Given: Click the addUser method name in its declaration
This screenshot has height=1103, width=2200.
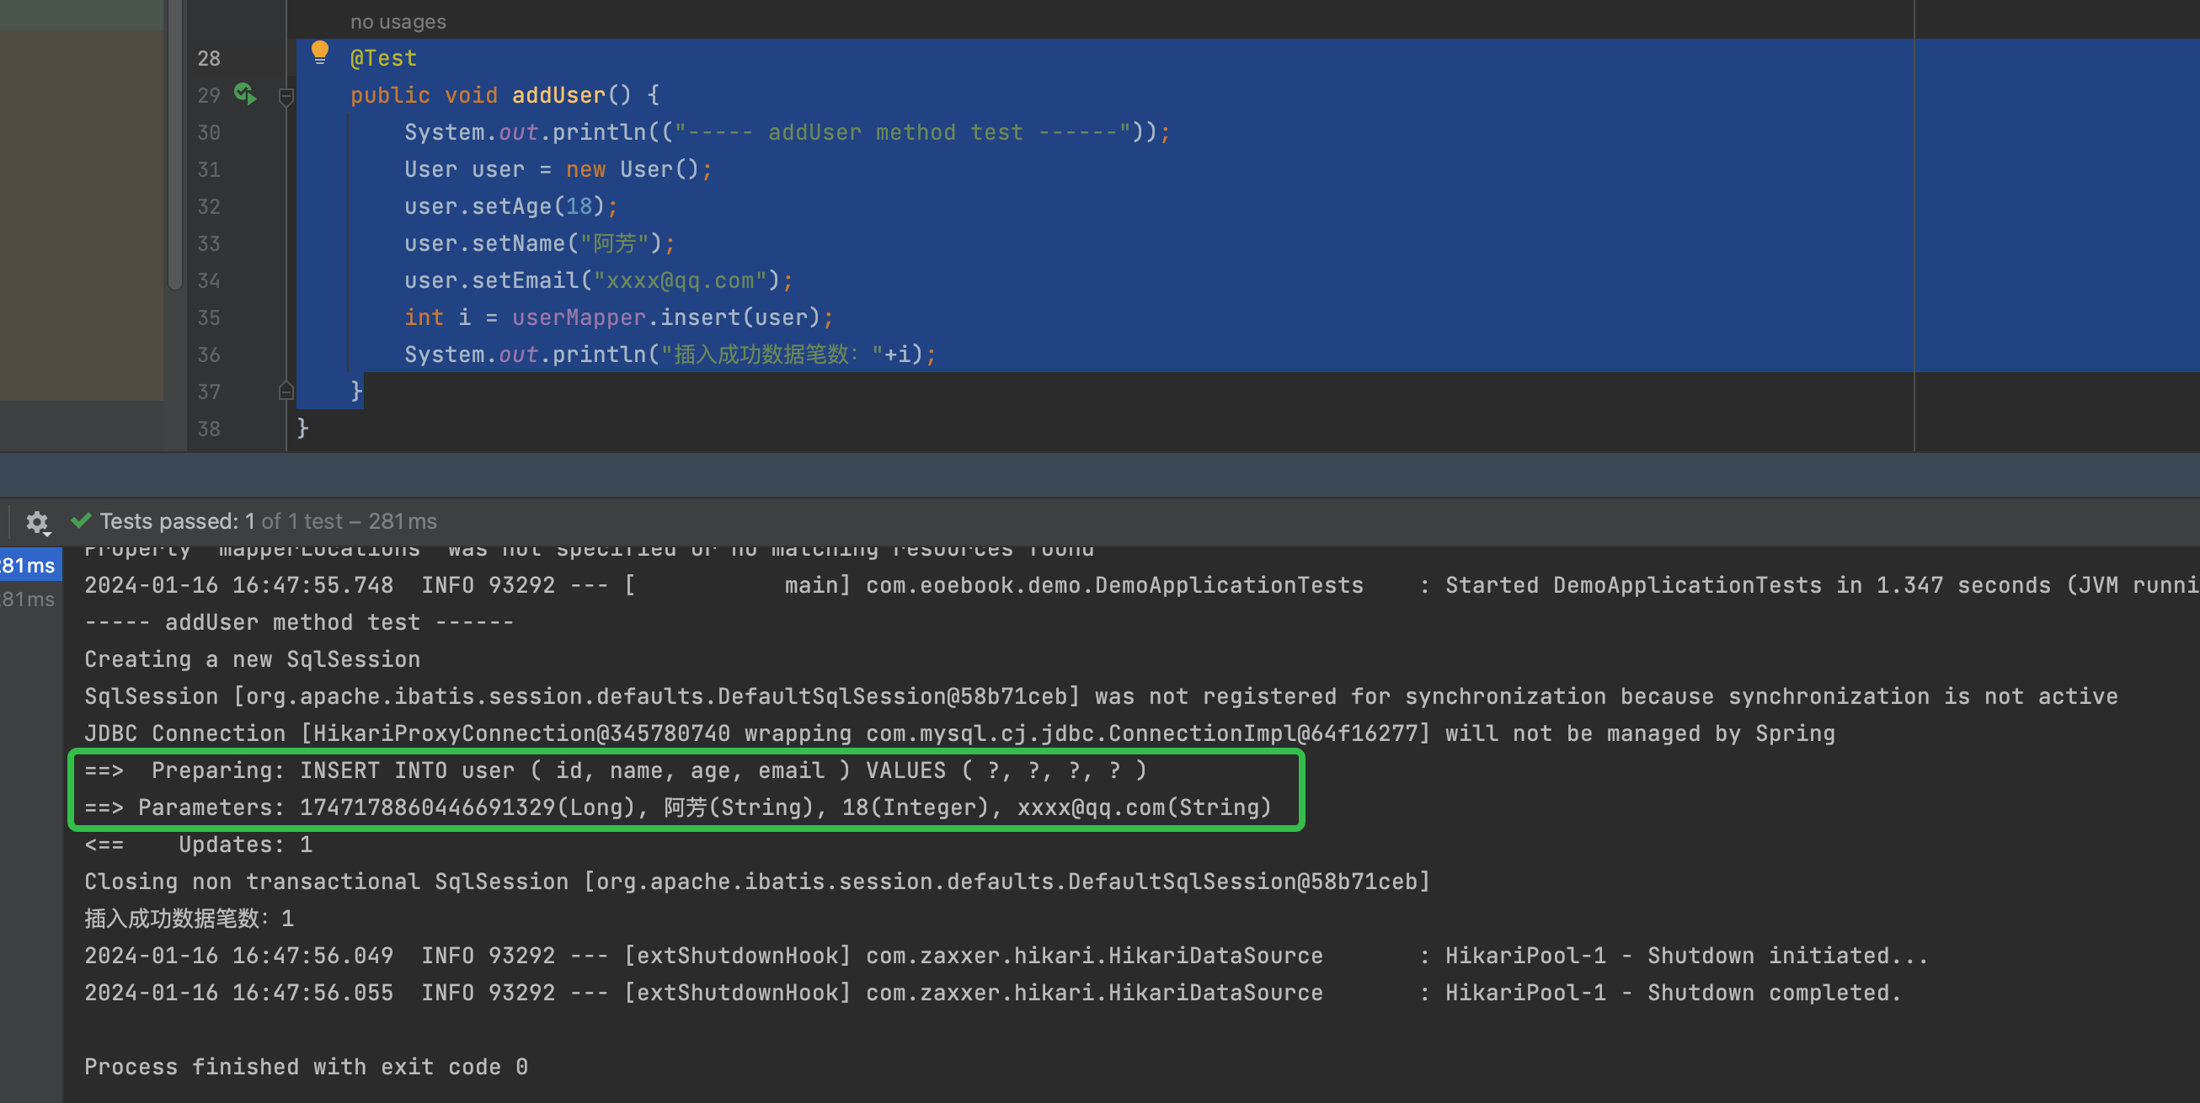Looking at the screenshot, I should tap(558, 95).
